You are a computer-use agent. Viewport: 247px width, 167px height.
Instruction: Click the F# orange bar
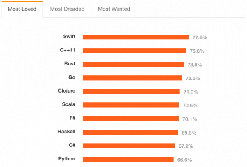[x=131, y=118]
